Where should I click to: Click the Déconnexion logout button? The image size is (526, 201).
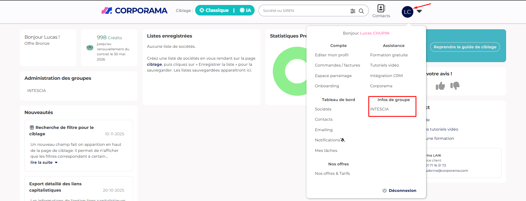pyautogui.click(x=399, y=191)
